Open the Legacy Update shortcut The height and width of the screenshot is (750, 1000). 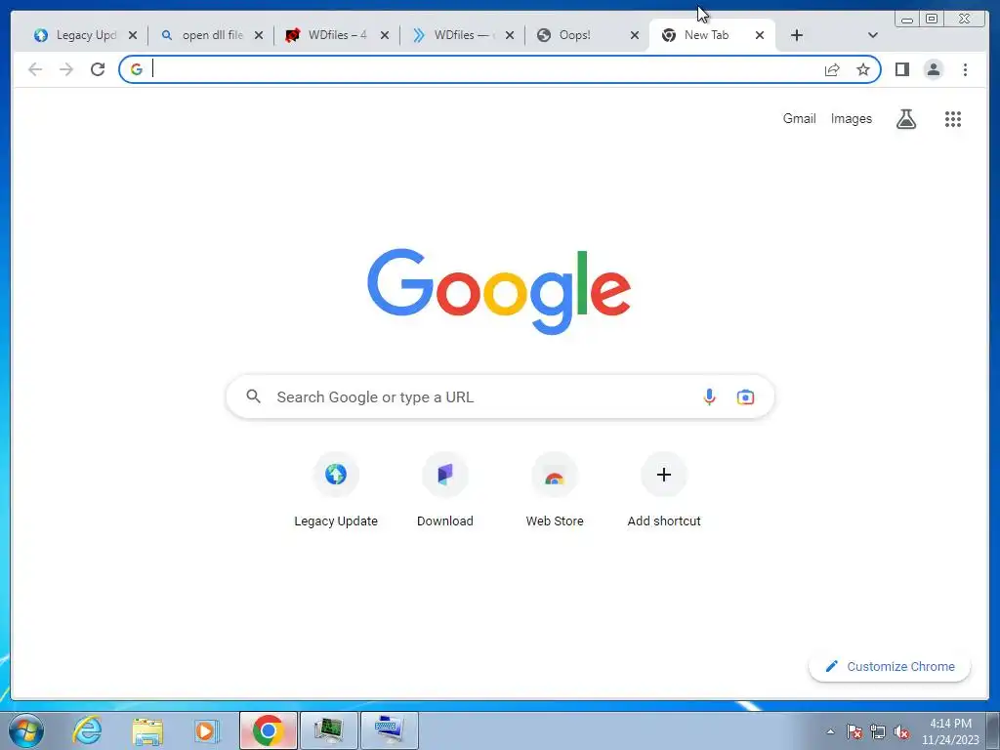tap(336, 490)
